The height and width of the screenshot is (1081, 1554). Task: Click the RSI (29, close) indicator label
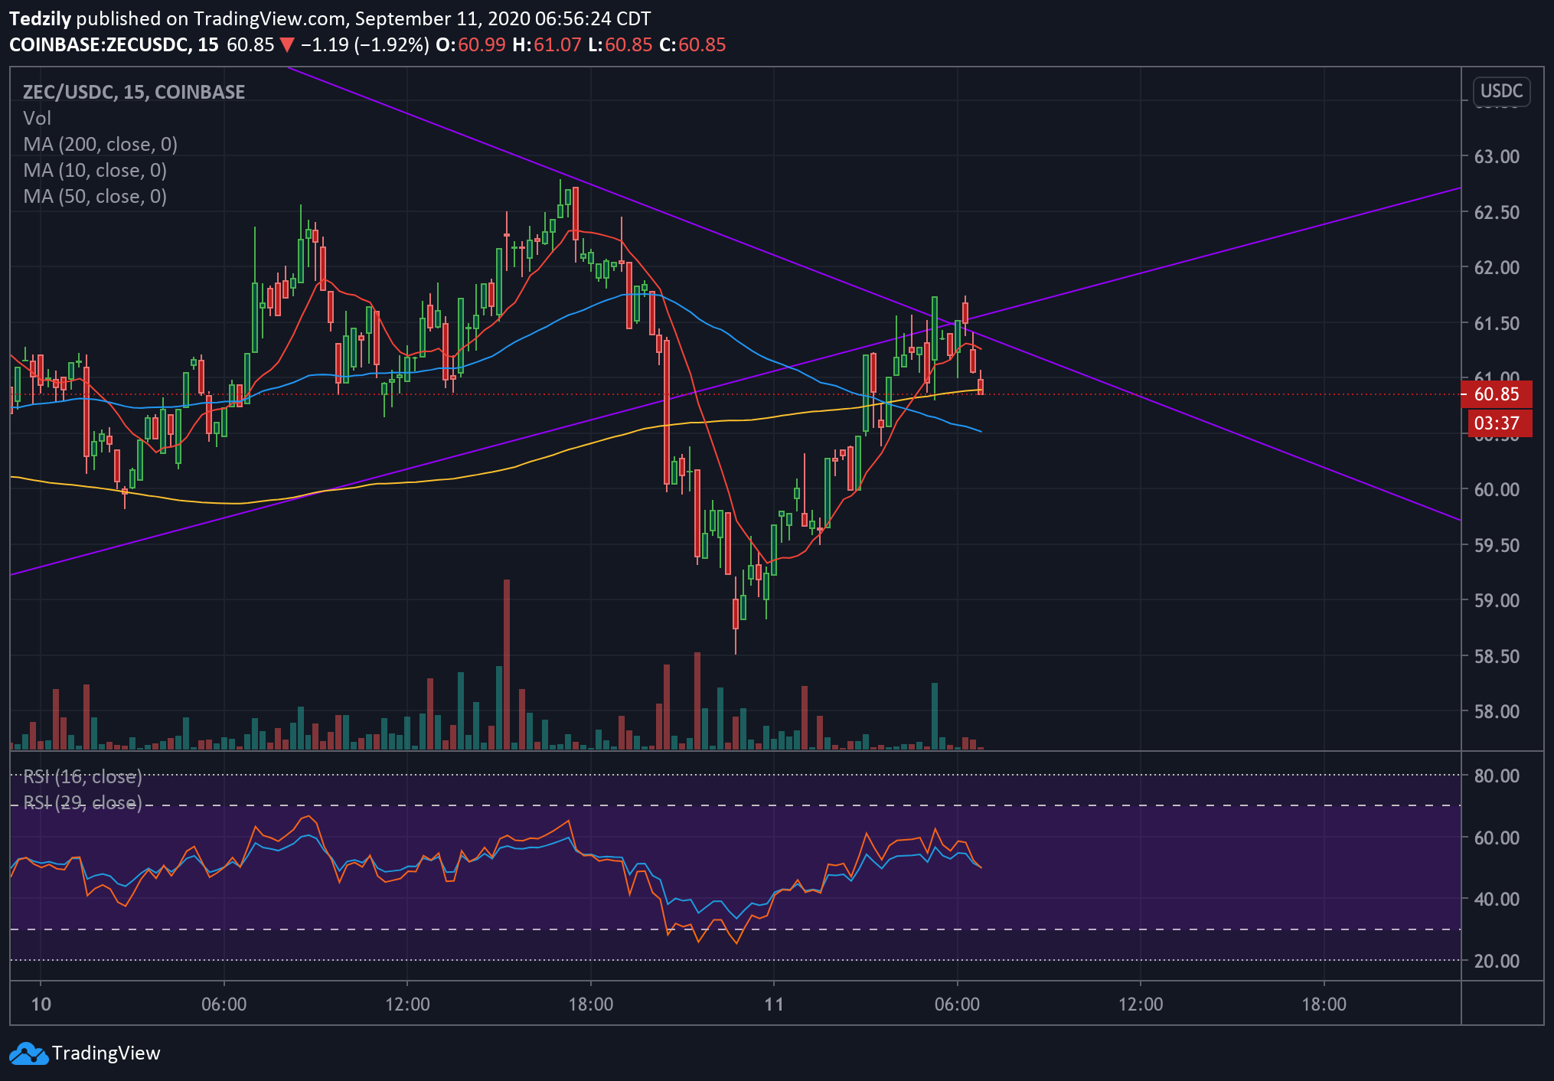click(83, 802)
